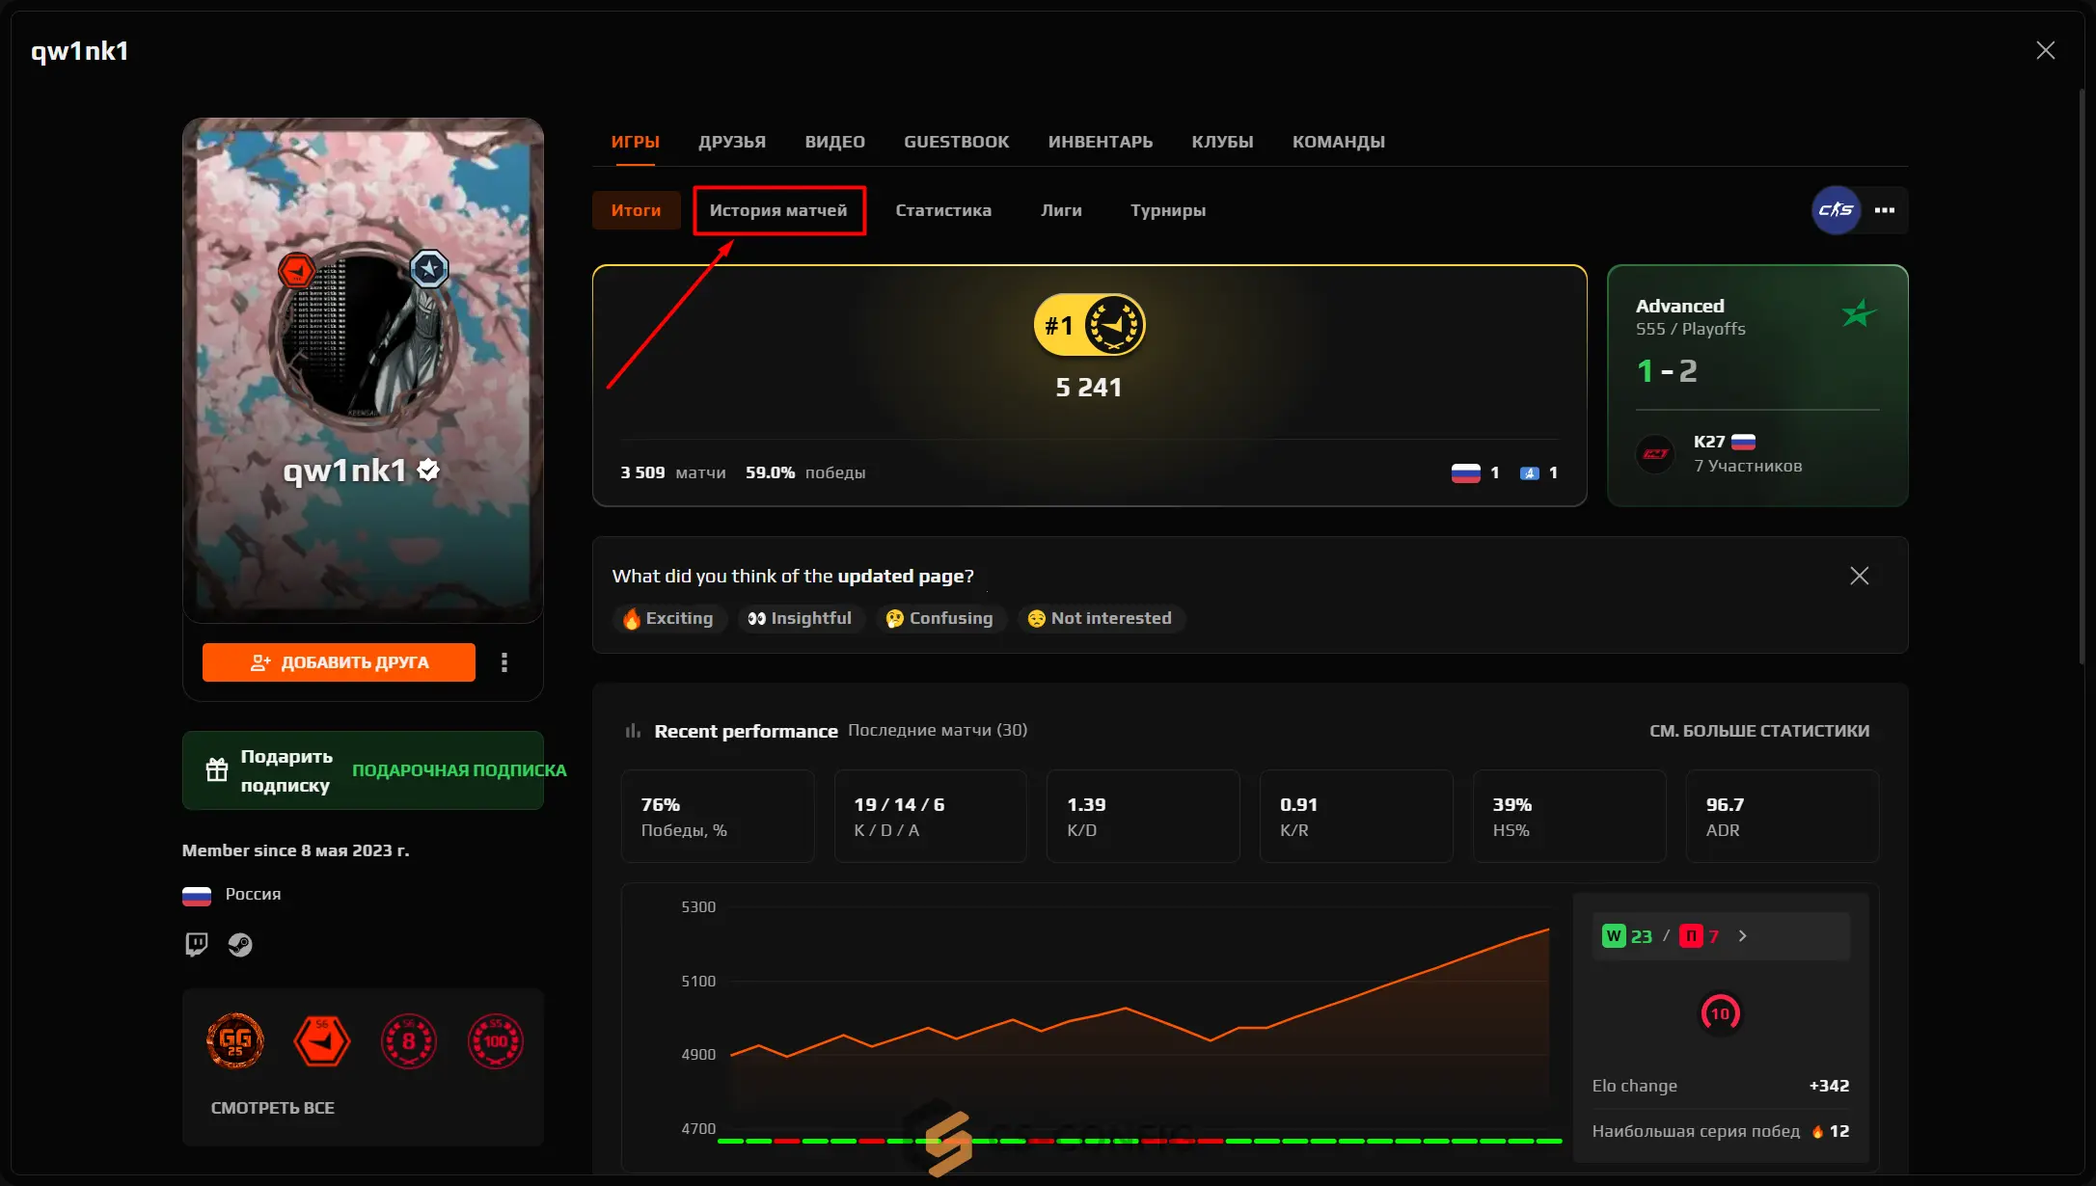Open СМ. БОЛЬШЕ СТАТИСТИКИ link

pyautogui.click(x=1758, y=731)
